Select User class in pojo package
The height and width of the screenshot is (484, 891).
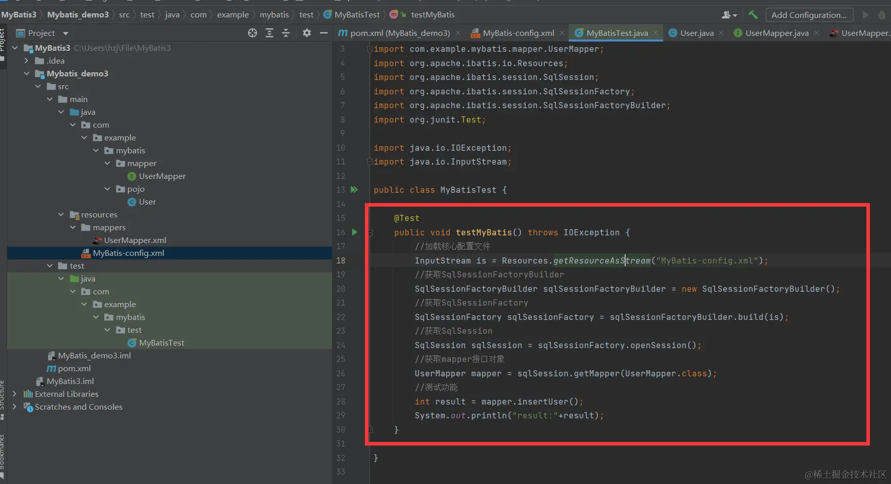point(142,201)
